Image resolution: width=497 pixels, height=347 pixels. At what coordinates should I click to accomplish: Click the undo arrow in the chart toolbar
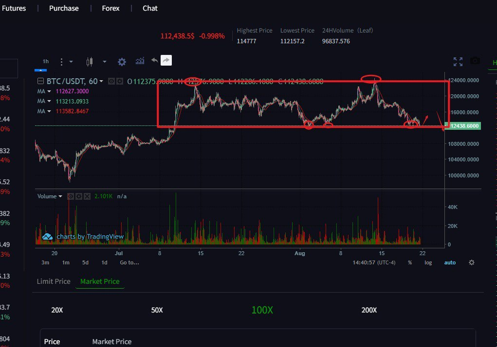pyautogui.click(x=154, y=61)
